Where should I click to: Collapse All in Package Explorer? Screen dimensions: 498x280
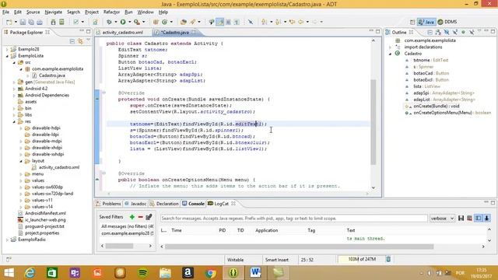pyautogui.click(x=72, y=41)
